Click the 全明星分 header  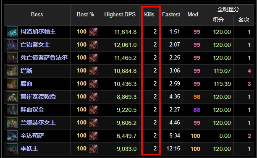click(x=228, y=10)
